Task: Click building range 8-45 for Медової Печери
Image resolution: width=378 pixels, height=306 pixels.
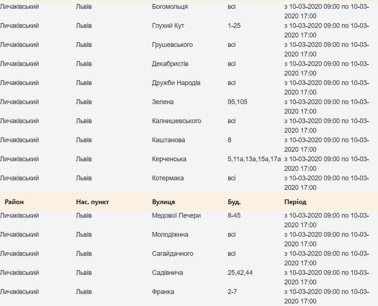Action: tap(234, 215)
